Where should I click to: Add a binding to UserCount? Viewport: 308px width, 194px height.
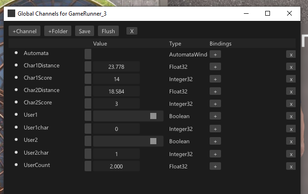(215, 166)
